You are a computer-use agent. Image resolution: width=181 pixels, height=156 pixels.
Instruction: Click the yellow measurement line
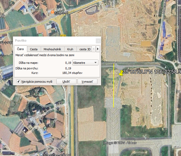(x=114, y=87)
